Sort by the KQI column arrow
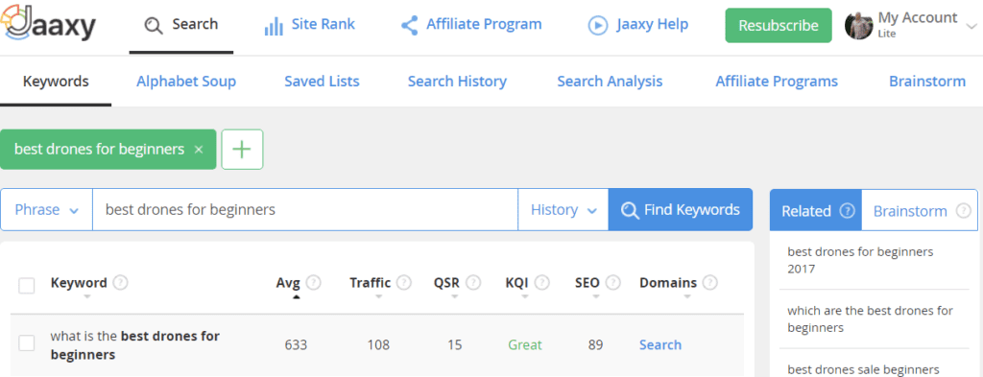The image size is (983, 377). click(x=525, y=296)
